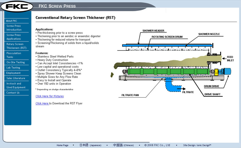Open Screw Press Applications page
Image resolution: width=241 pixels, height=148 pixels.
click(x=14, y=37)
